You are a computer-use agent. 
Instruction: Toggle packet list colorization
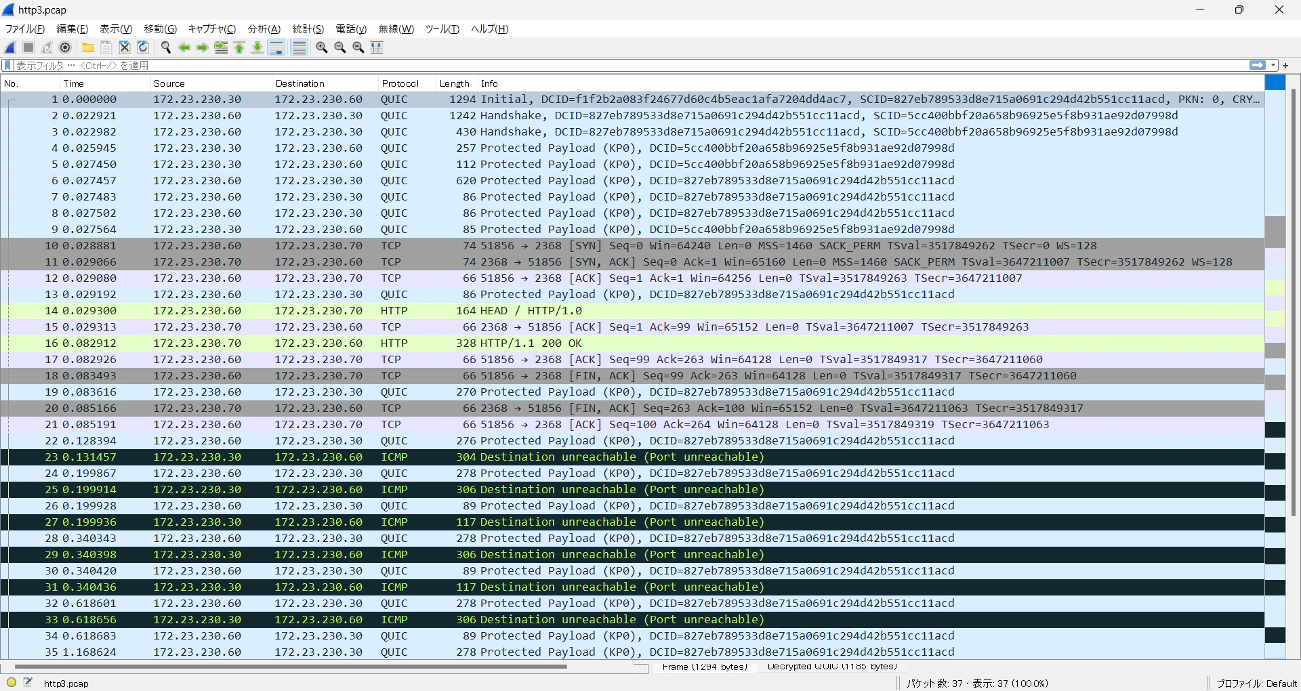[299, 47]
